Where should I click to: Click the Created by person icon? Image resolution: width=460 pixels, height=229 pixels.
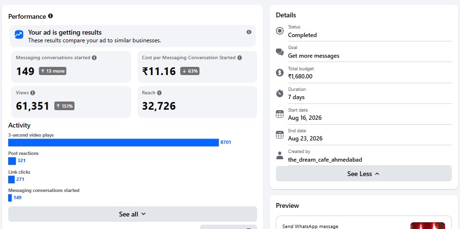click(280, 155)
